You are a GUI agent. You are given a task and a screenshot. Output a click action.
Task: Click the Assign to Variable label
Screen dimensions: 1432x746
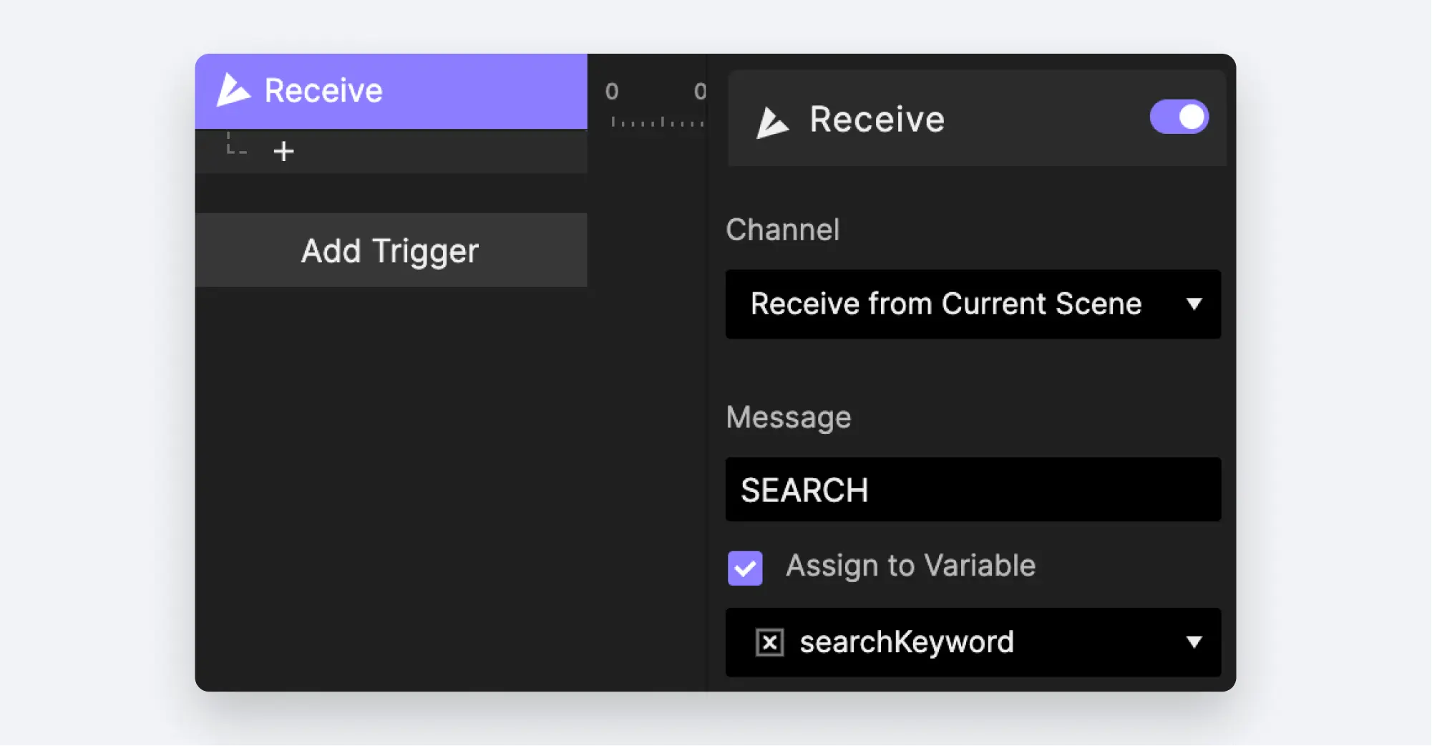(x=910, y=566)
